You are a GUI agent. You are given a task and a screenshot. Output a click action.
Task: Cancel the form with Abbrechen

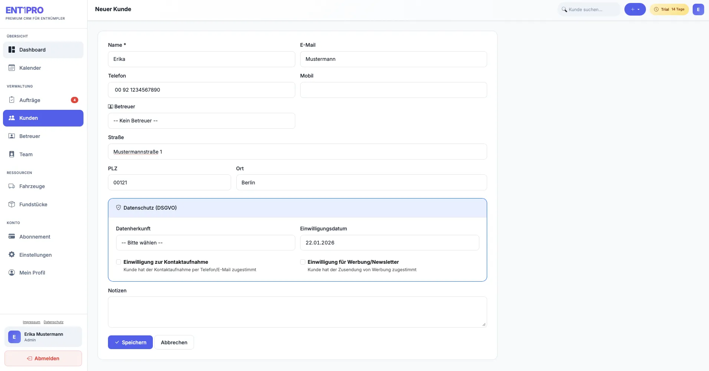point(174,342)
